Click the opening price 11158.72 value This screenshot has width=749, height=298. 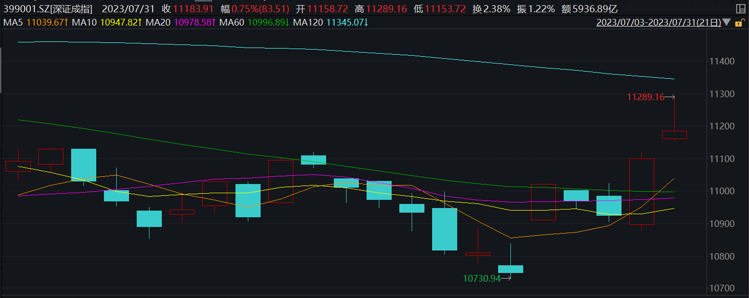pos(328,9)
